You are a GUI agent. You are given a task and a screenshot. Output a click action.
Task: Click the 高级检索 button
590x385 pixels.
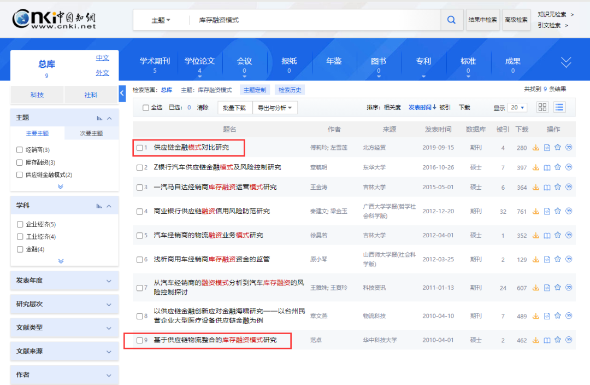pyautogui.click(x=516, y=20)
